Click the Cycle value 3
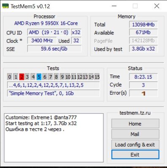 [143, 85]
